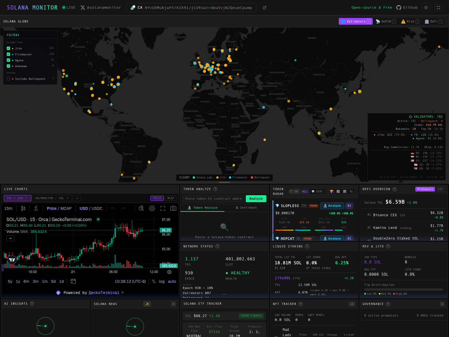Open the go-to-date calendar icon

tap(73, 281)
